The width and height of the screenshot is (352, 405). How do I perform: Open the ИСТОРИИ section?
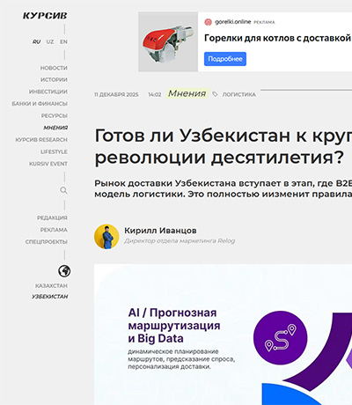tap(54, 80)
